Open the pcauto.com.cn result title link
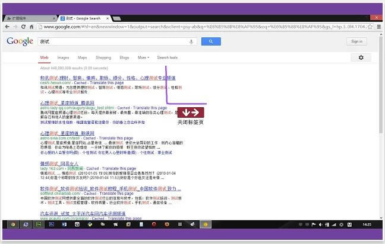Image resolution: width=385 pixels, height=244 pixels. (83, 213)
